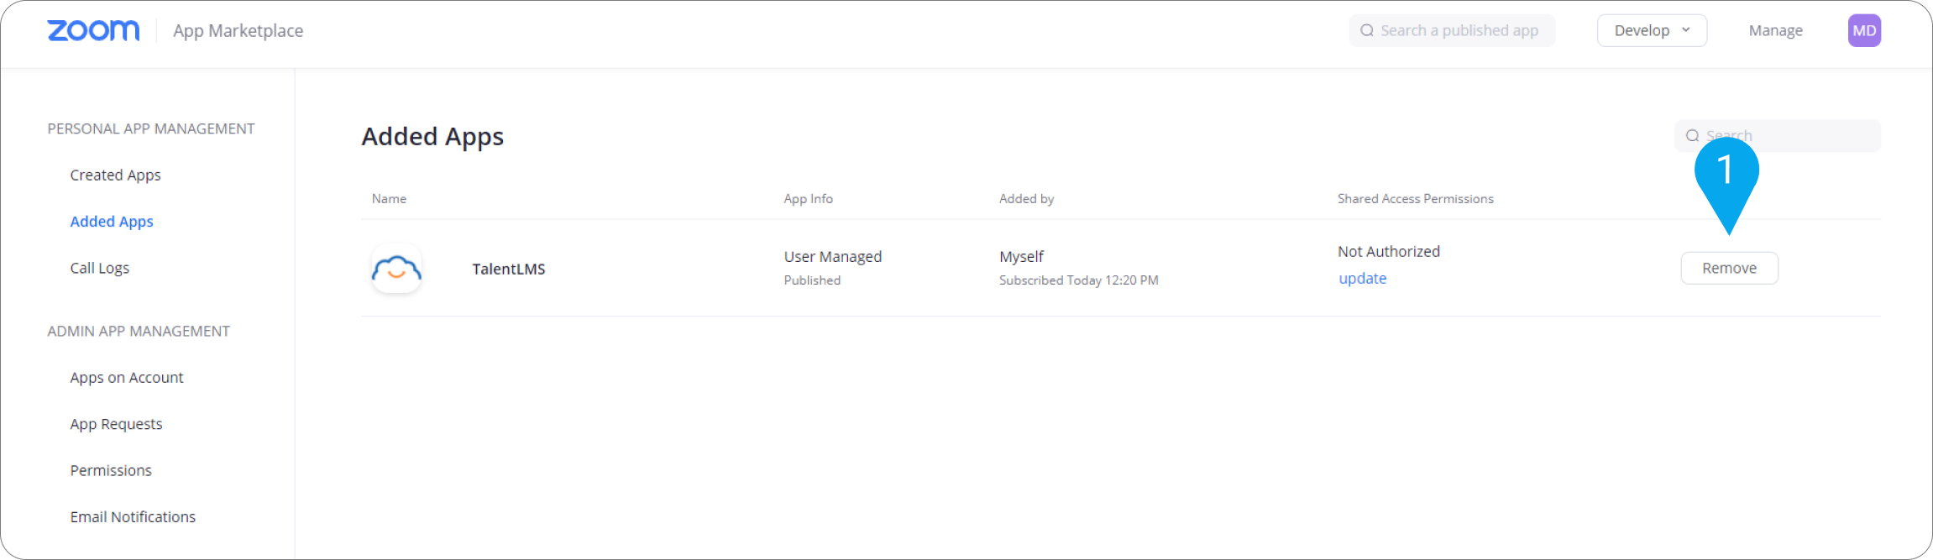Click Subscribed Today 12:20 PM text

(x=1078, y=280)
